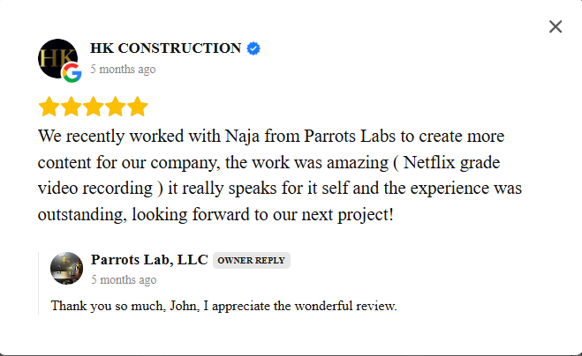Click the owner reply's "5 months ago" timestamp
This screenshot has height=356, width=582.
coord(124,279)
